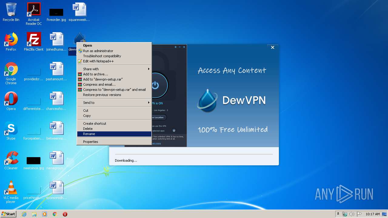388x218 pixels.
Task: Select the FileZilla Client shortcut
Action: (34, 42)
